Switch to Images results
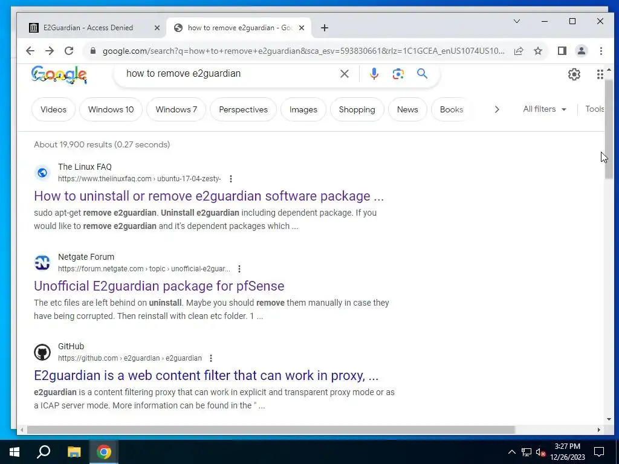The image size is (619, 464). tap(303, 109)
